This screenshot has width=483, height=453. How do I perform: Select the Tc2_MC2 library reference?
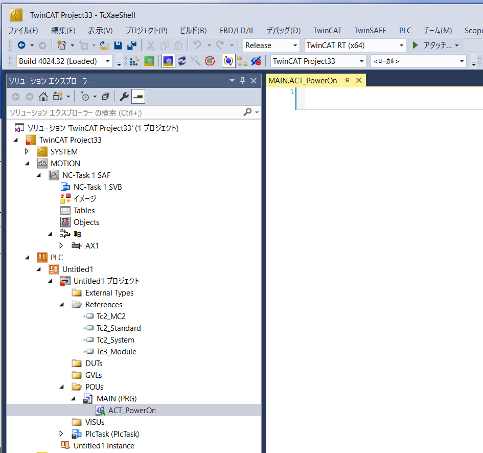[x=111, y=316]
